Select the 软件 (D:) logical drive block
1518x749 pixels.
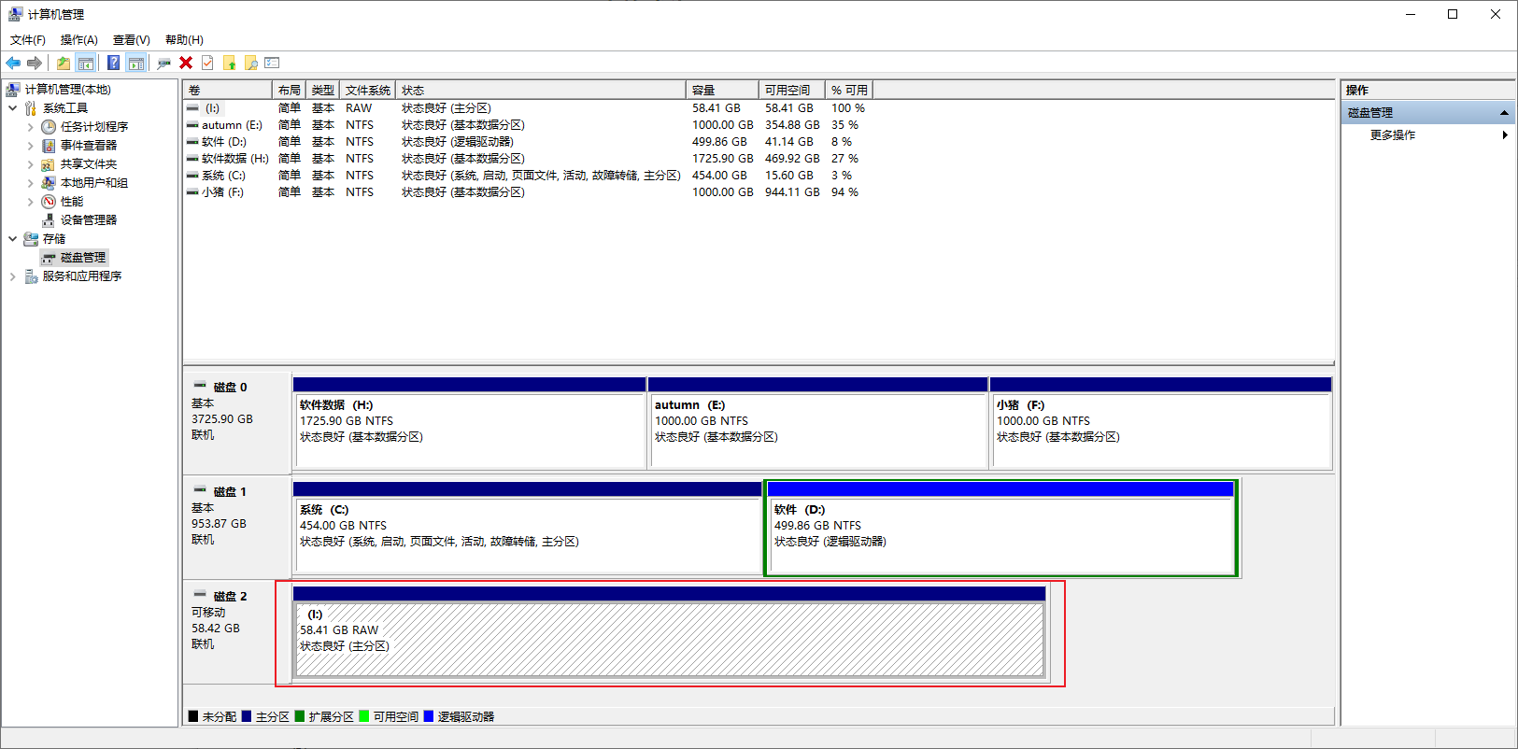tap(1001, 528)
